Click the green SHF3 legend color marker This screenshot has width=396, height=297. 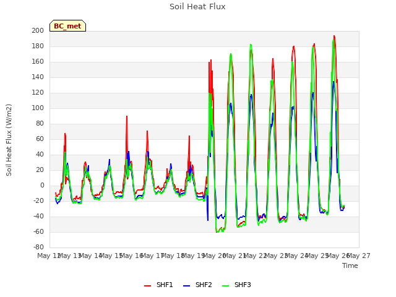point(225,286)
